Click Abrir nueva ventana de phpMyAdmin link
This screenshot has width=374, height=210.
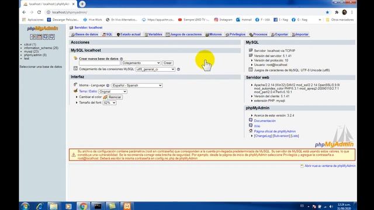(330, 166)
